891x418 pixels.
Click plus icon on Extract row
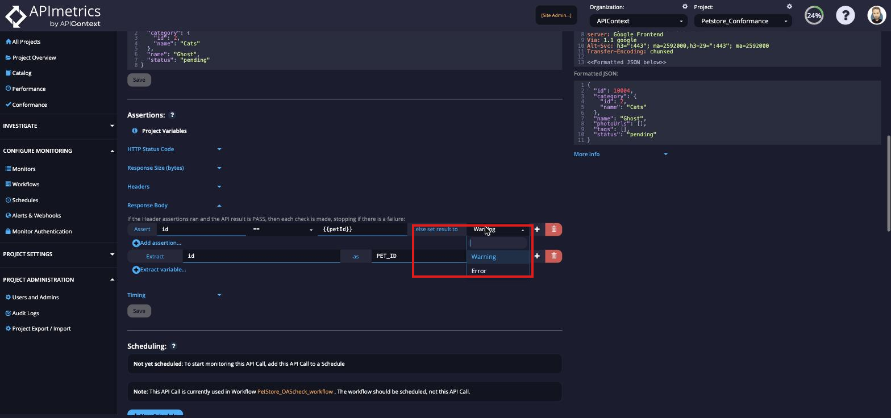point(537,256)
